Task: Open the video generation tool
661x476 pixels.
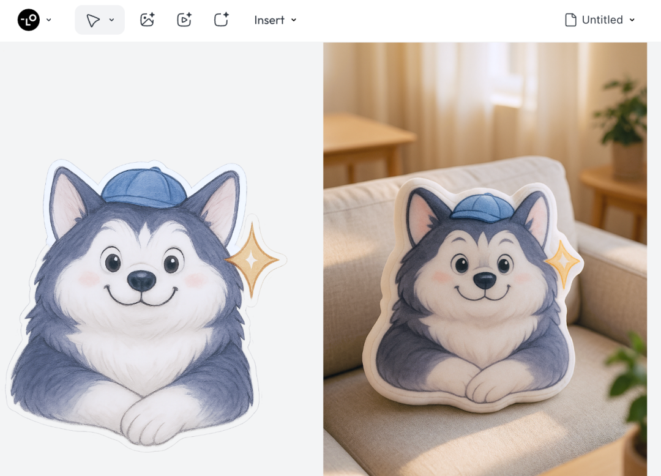Action: [x=184, y=20]
